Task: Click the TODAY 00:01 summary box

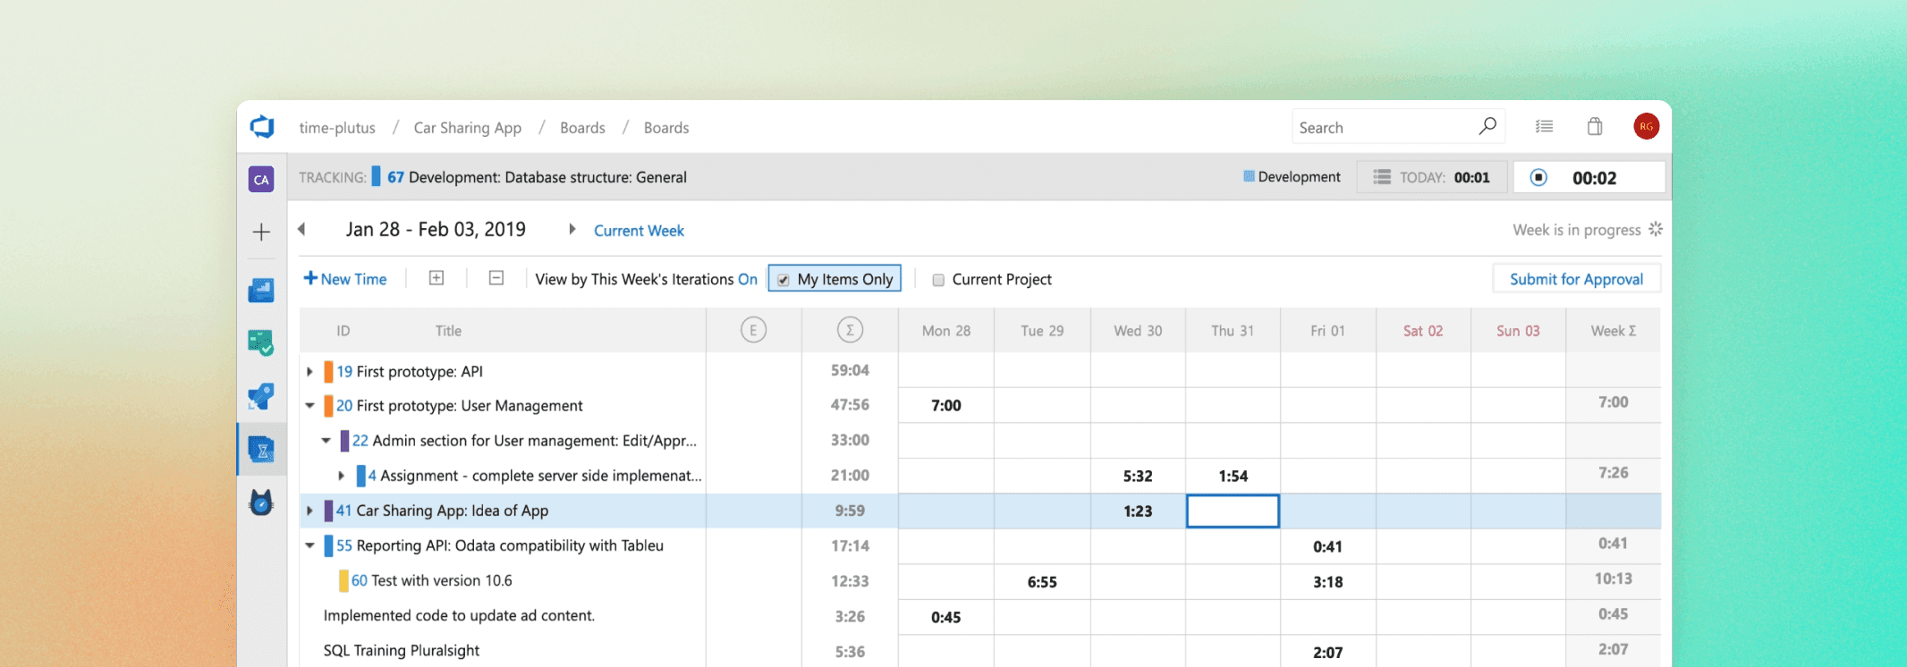Action: (1432, 177)
